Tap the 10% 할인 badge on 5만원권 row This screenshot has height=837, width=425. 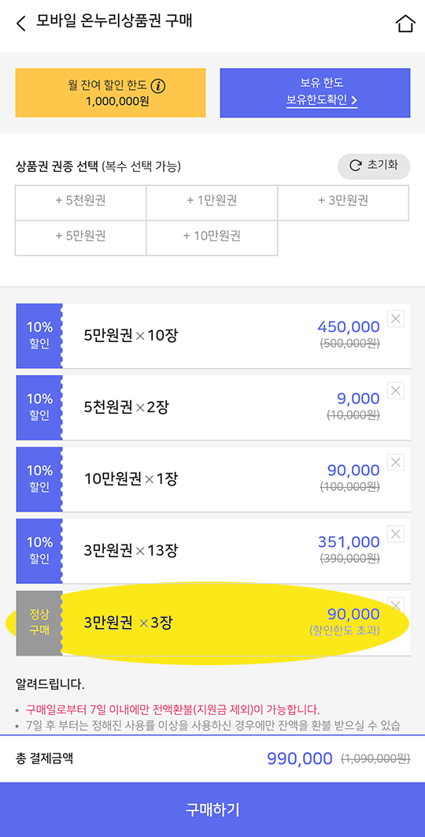click(39, 336)
